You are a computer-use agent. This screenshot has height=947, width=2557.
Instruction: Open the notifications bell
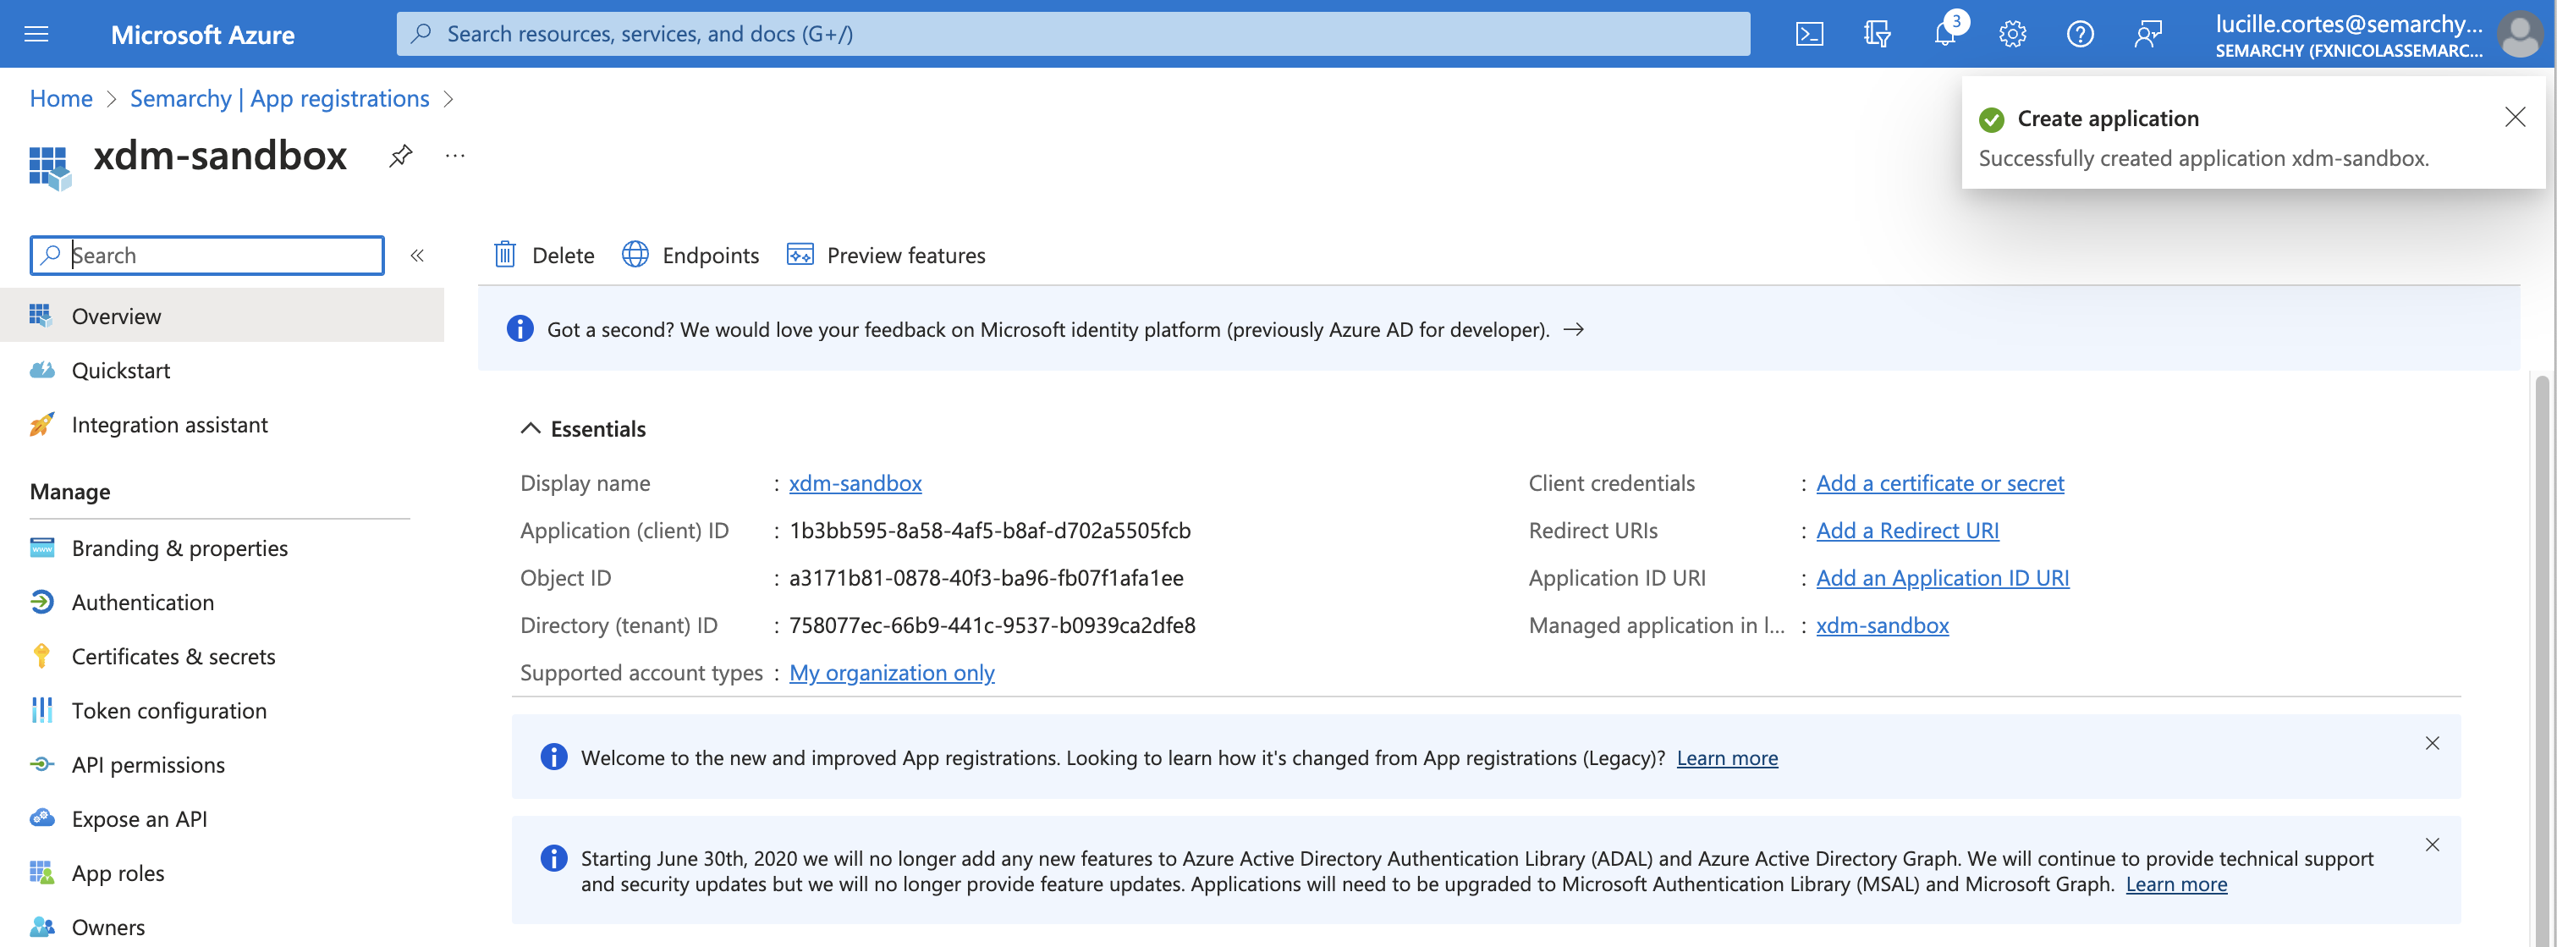1944,35
